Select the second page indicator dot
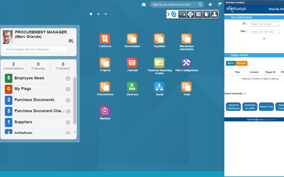 point(98,14)
